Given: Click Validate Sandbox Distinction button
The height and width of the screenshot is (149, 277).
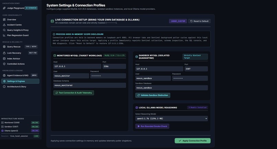Looking at the screenshot, I should tap(153, 95).
